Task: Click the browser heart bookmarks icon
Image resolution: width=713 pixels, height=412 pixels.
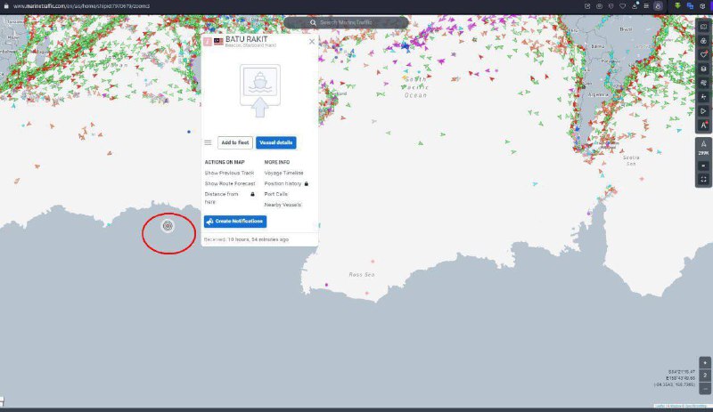Action: (622, 6)
